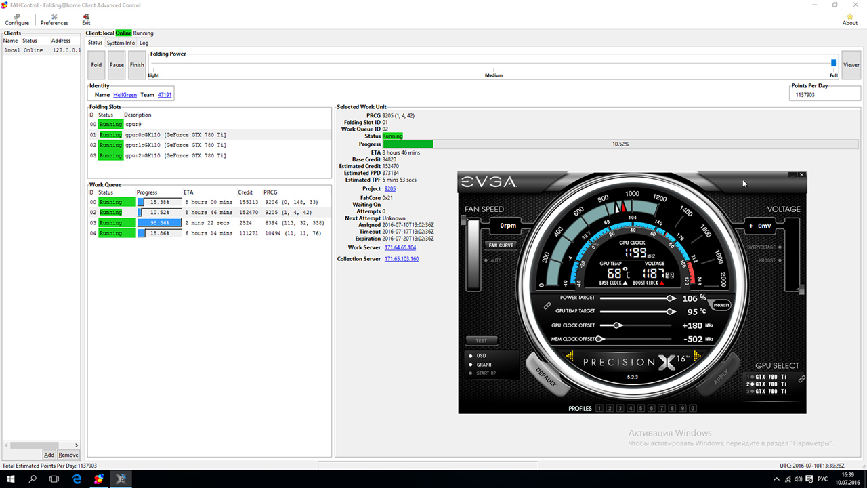Open Windows taskbar search

(x=33, y=479)
